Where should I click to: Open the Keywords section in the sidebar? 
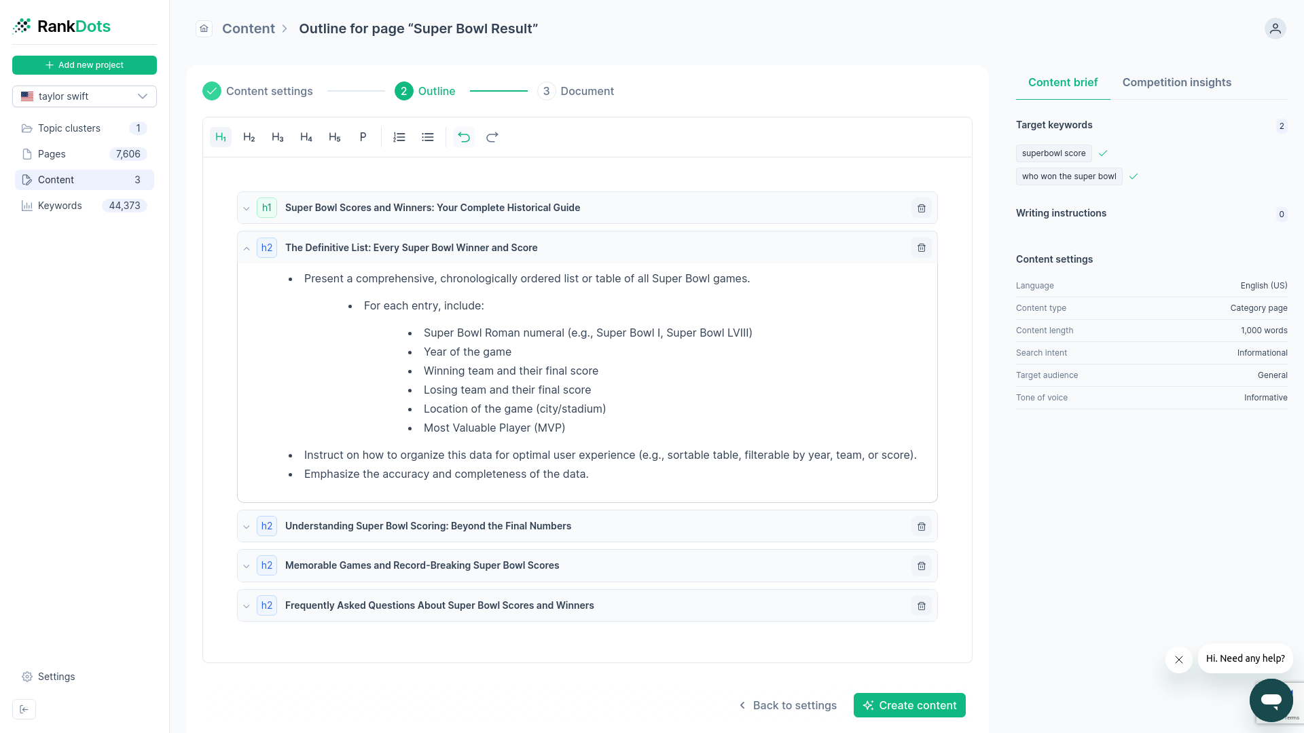pos(60,206)
